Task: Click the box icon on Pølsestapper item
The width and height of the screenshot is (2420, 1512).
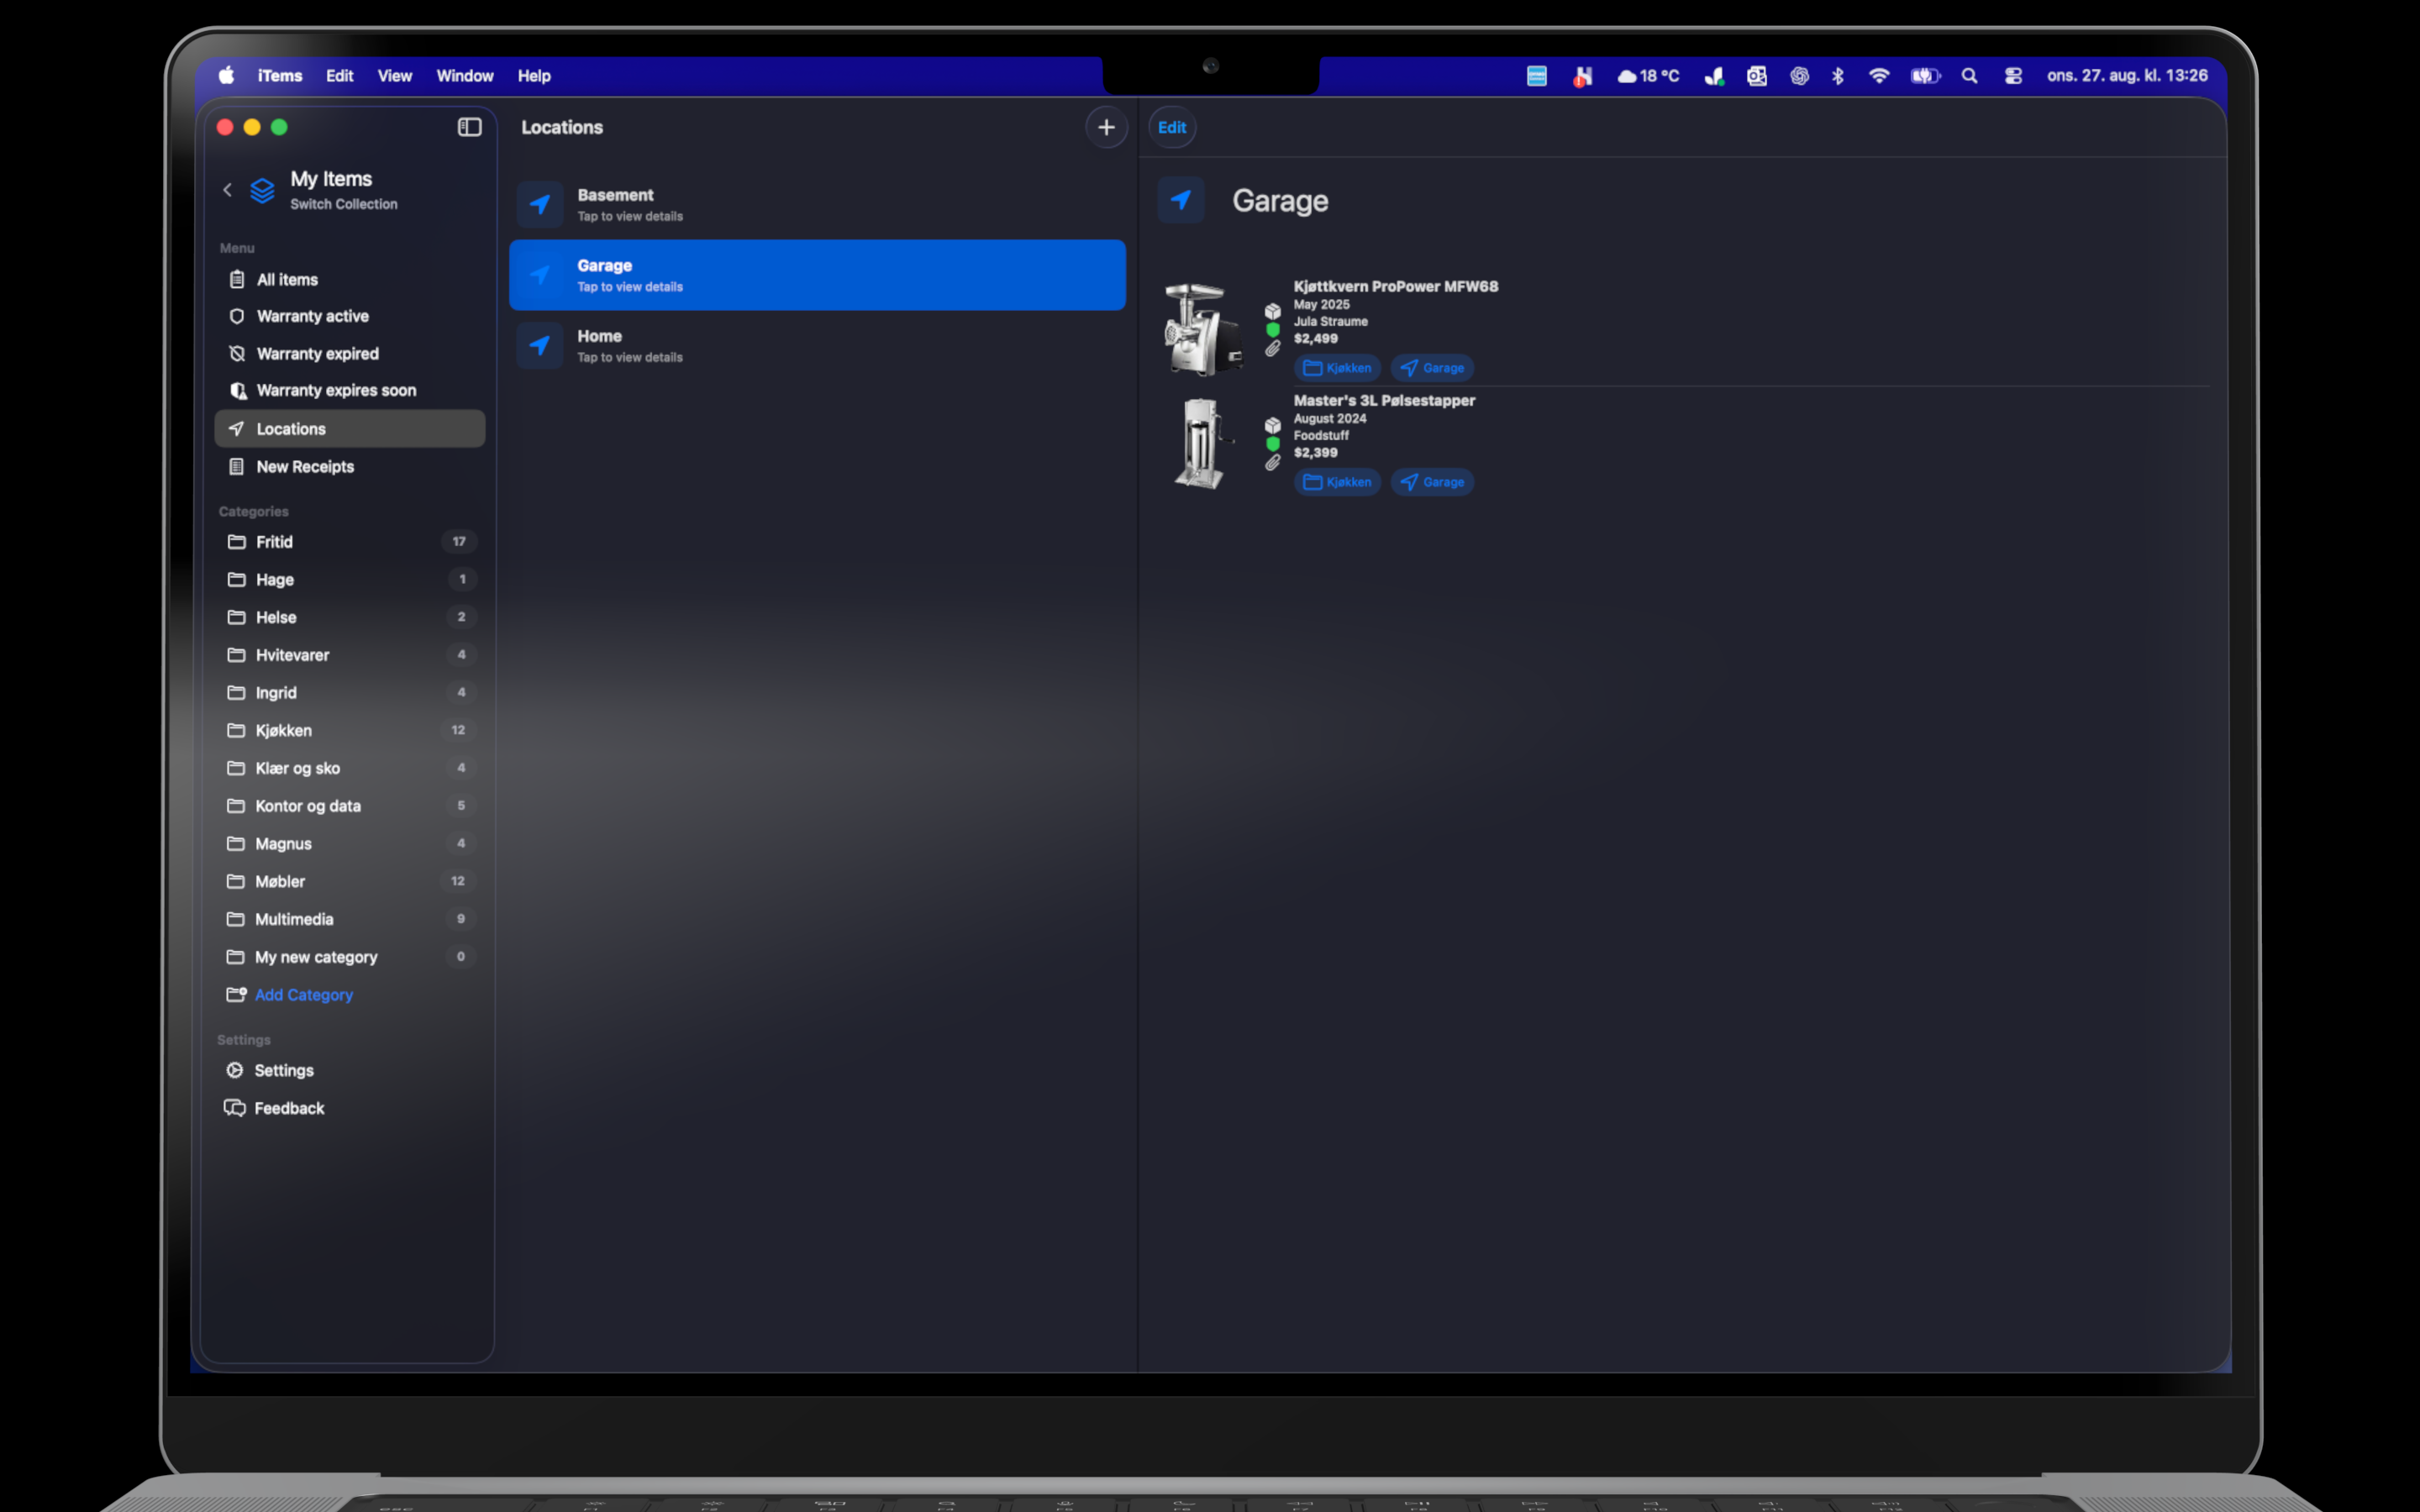Action: pyautogui.click(x=1273, y=425)
